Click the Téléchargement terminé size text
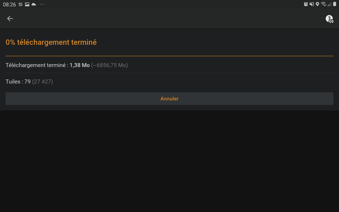 pyautogui.click(x=66, y=65)
